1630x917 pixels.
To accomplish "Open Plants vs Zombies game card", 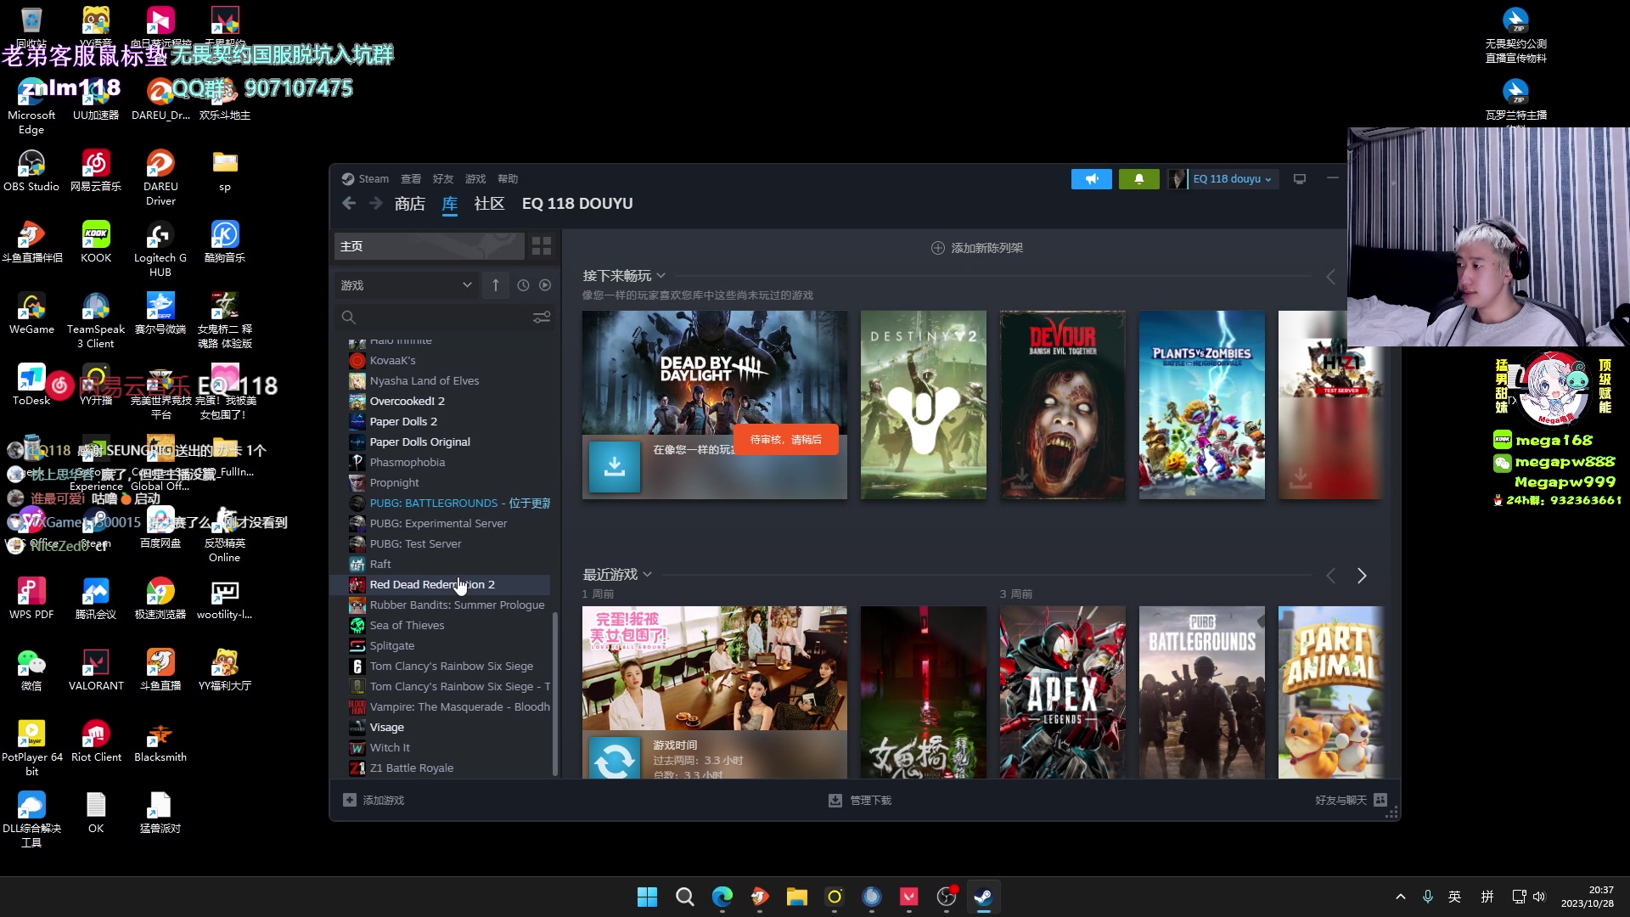I will point(1202,405).
